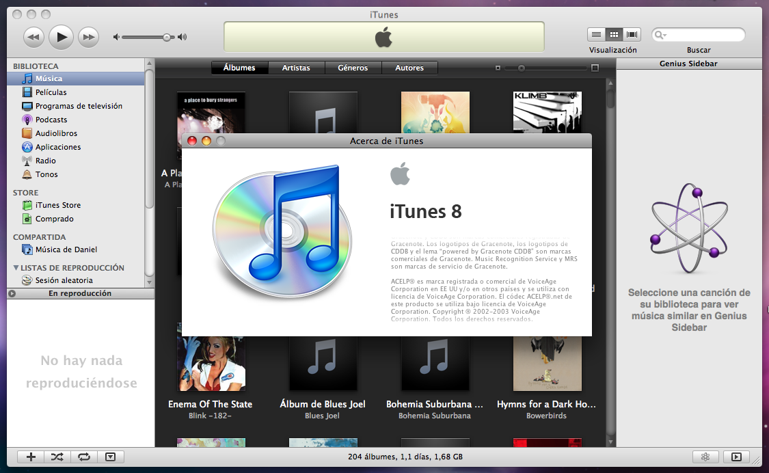Viewport: 769px width, 473px height.
Task: Select the KLIMB album cover
Action: [548, 112]
